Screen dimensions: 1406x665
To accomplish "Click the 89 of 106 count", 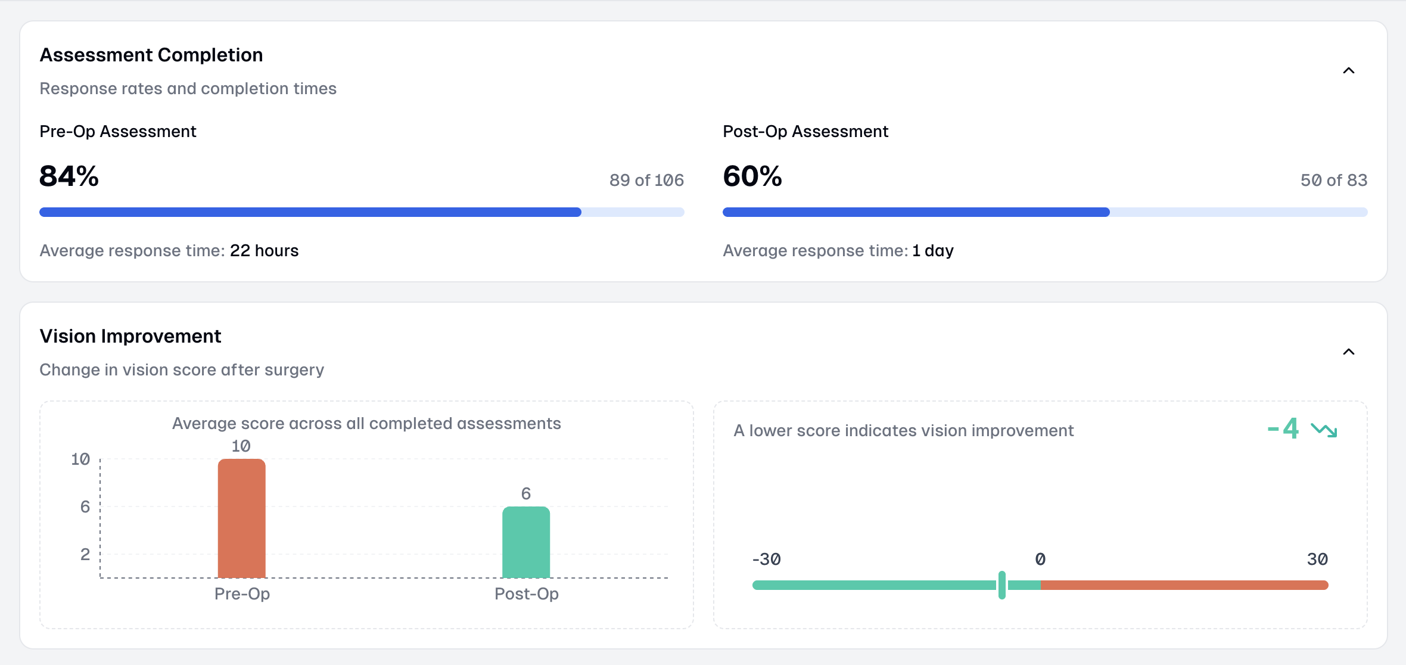I will tap(646, 180).
